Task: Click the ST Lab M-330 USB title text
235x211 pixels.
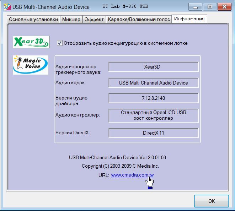Action: tap(125, 6)
